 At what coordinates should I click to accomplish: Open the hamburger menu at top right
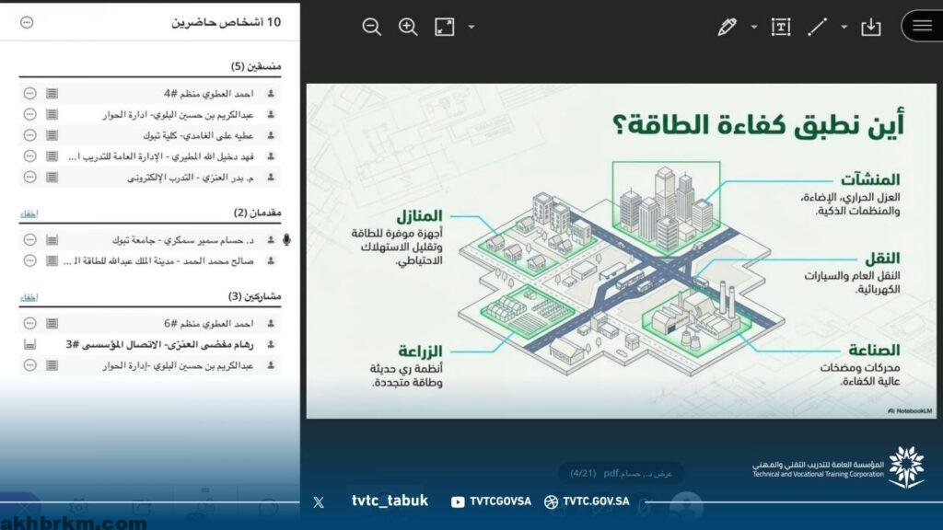922,26
